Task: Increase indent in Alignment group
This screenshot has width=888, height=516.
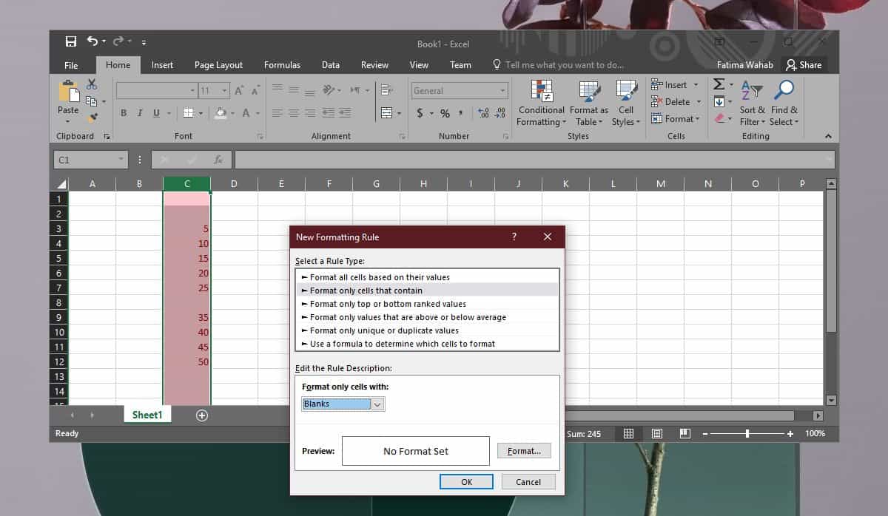Action: point(344,113)
